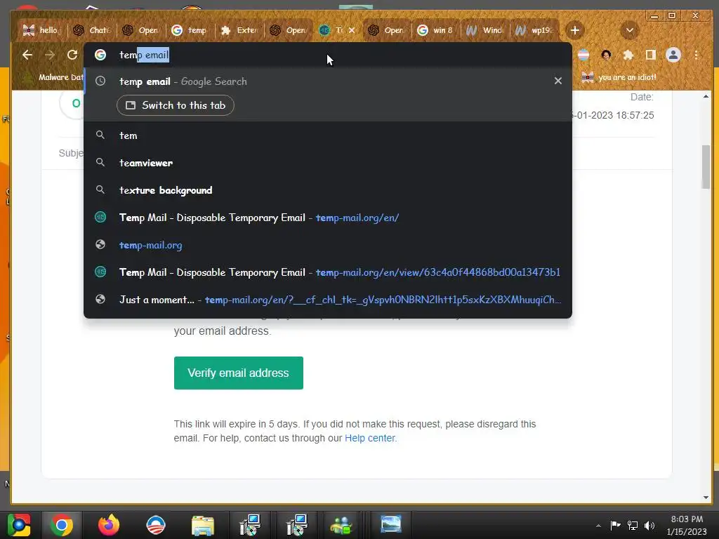Image resolution: width=719 pixels, height=539 pixels.
Task: Show hidden tray icons arrow
Action: tap(598, 526)
